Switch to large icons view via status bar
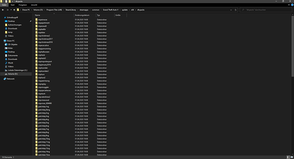 pos(291,157)
